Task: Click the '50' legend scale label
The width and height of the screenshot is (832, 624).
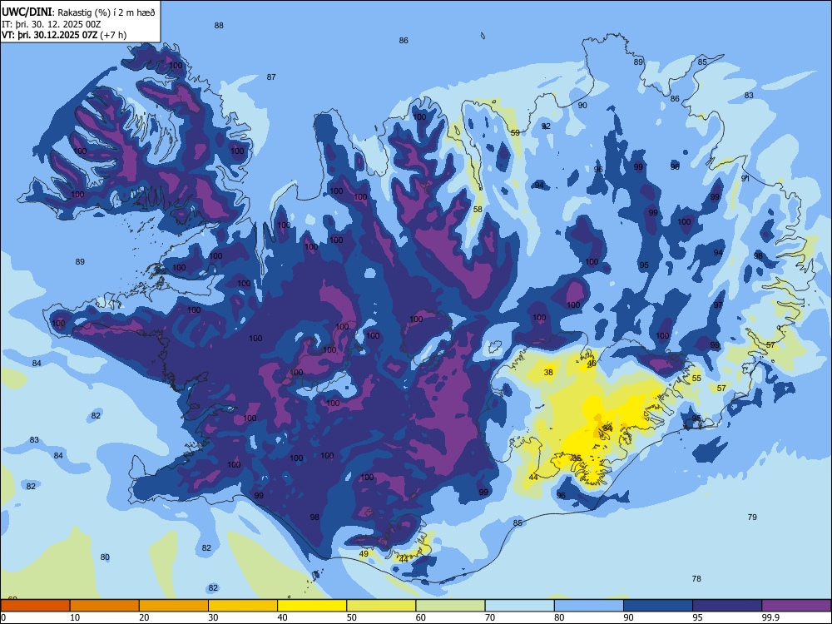Action: coord(352,617)
